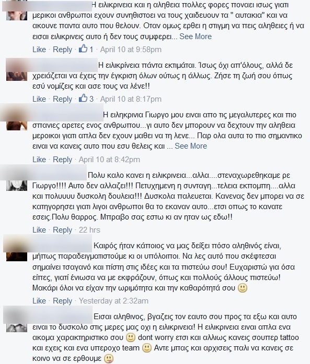Screen dimensions: 310x364
Task: Reply to the 22 hrs comment
Action: click(62, 230)
